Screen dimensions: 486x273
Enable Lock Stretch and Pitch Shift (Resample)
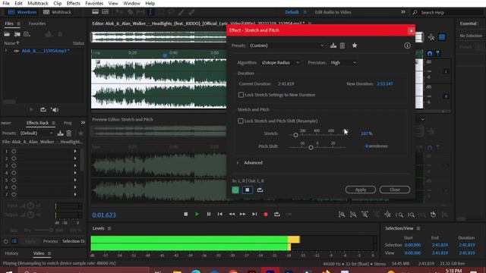(x=241, y=121)
